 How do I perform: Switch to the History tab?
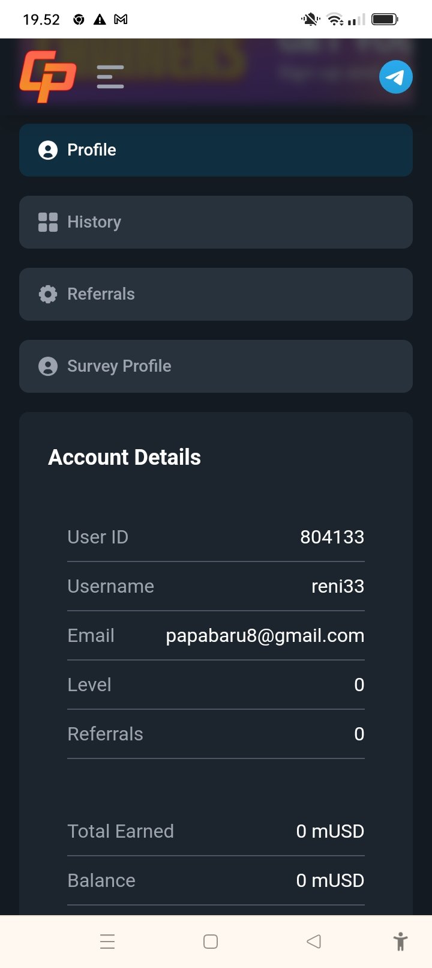click(x=216, y=222)
